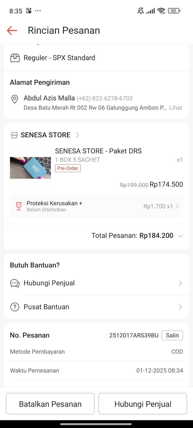
Task: Tap the Pre-Order tag label
Action: (68, 168)
